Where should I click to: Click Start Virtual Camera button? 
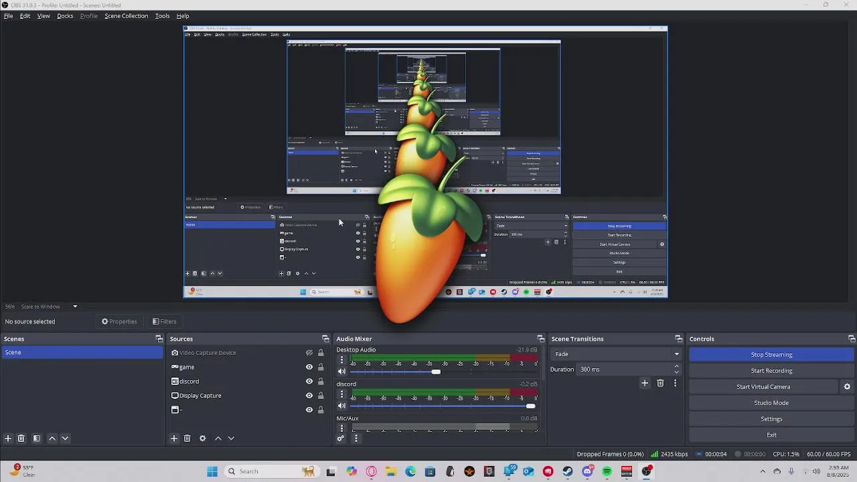763,387
